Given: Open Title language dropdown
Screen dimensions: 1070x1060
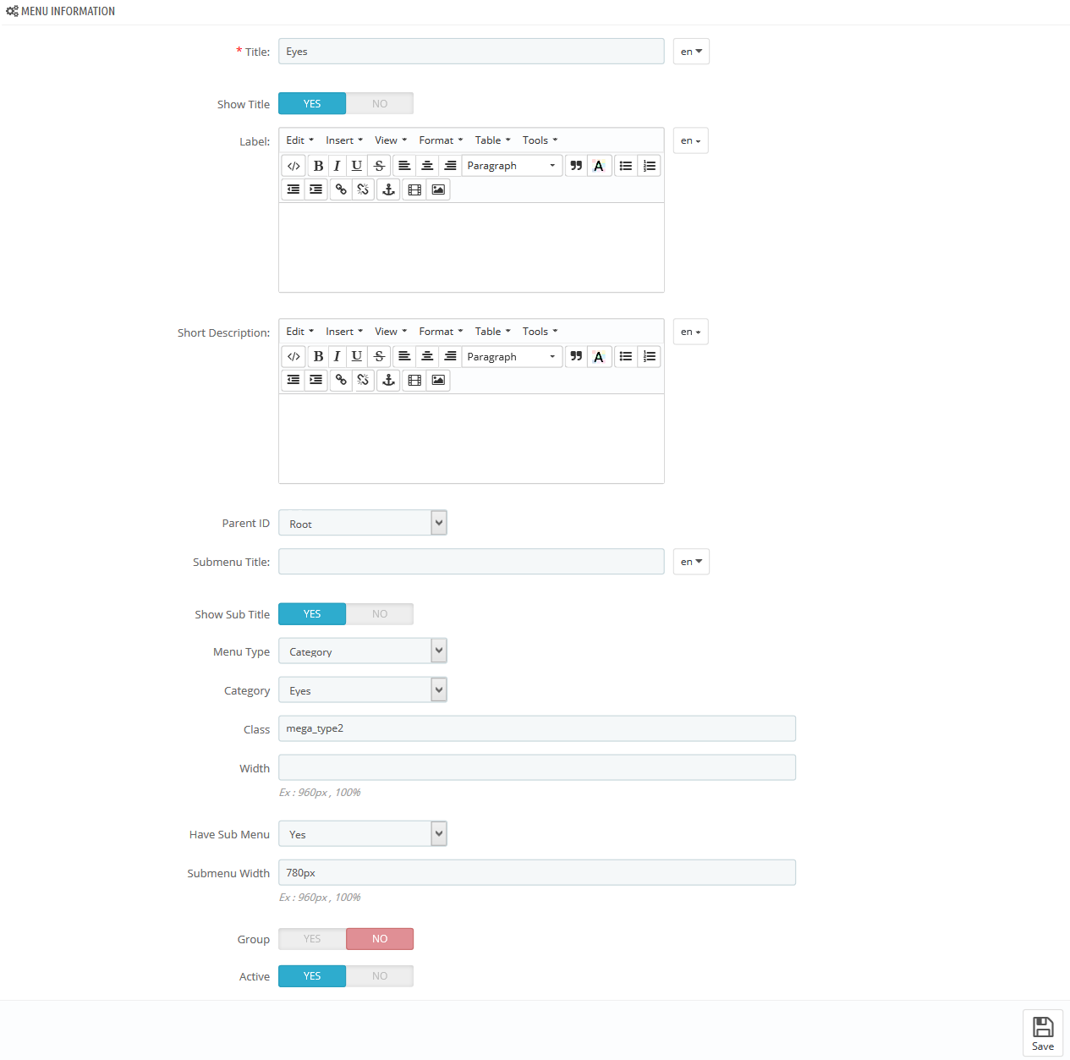Looking at the screenshot, I should [691, 52].
